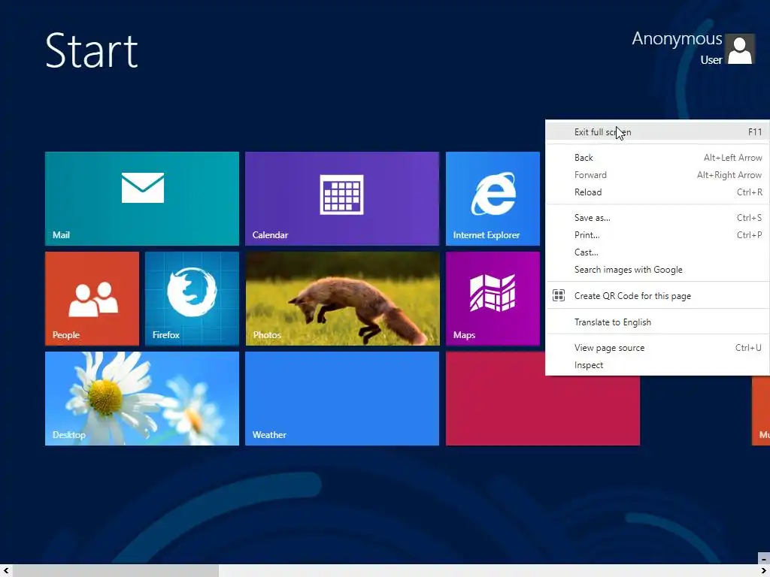
Task: Launch the Internet Explorer tile
Action: (493, 198)
